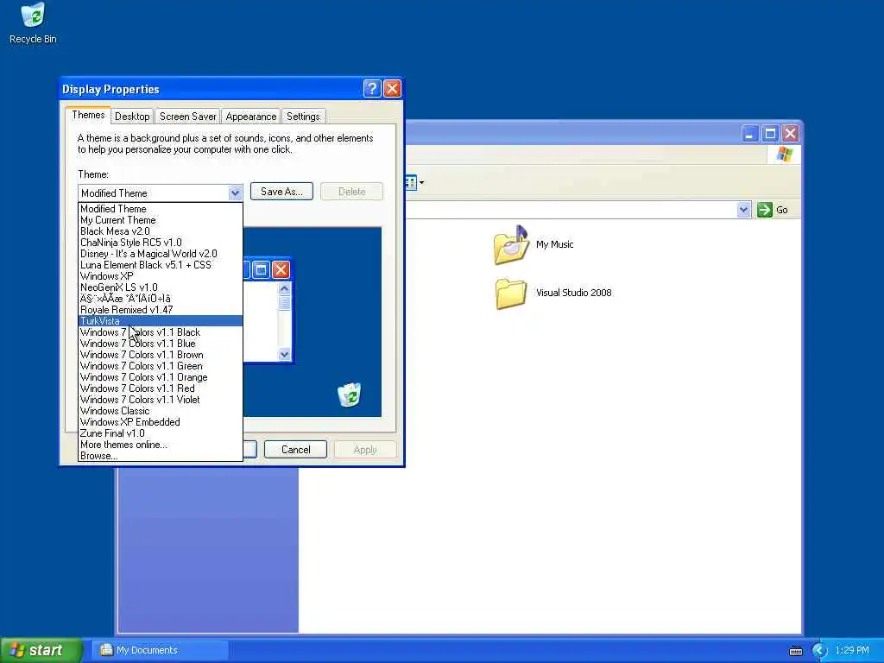The height and width of the screenshot is (663, 884).
Task: Select Windows 7 Colors v1.1 Violet
Action: point(160,400)
